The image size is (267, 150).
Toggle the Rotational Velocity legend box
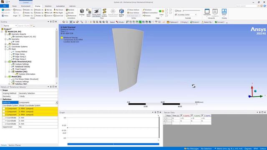point(62,38)
